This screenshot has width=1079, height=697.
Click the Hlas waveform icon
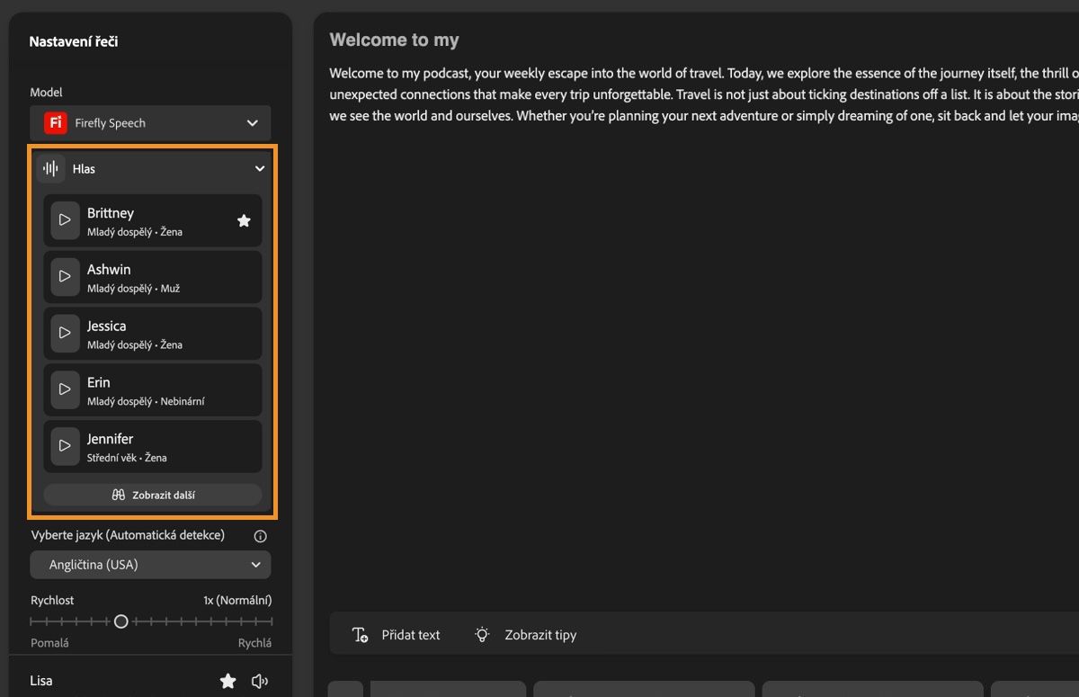[51, 168]
